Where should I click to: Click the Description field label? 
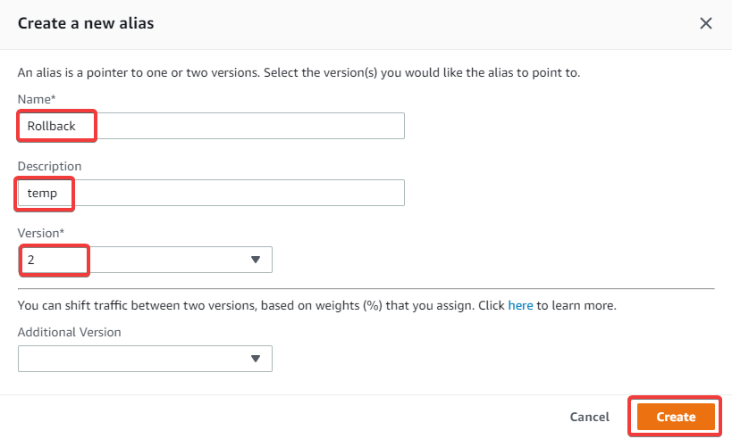(49, 166)
